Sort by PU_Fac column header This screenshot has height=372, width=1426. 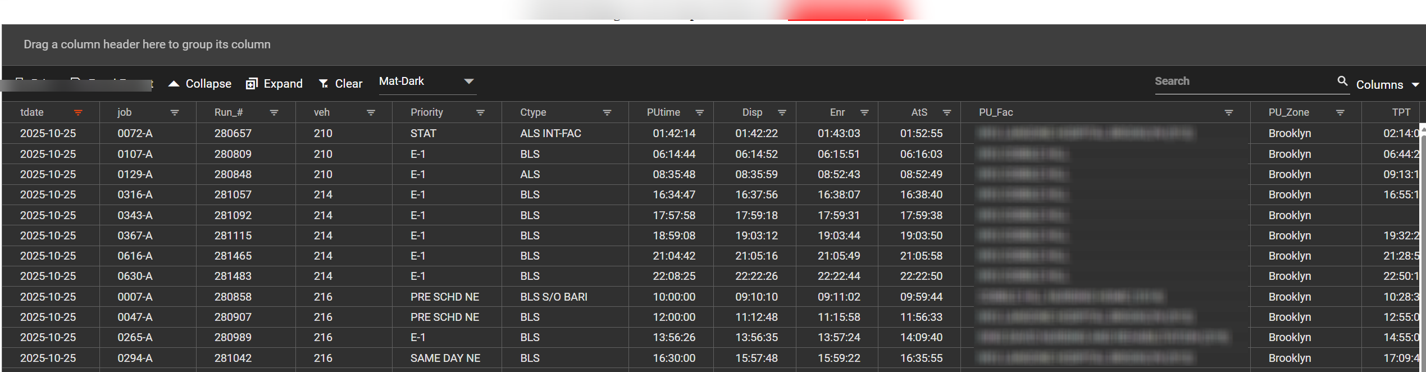tap(996, 112)
